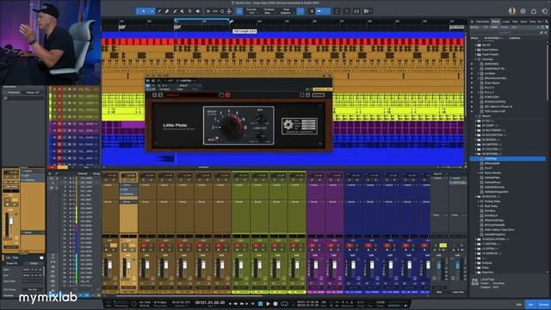Viewport: 551px width, 310px height.
Task: Click the Record button in transport
Action: 275,303
